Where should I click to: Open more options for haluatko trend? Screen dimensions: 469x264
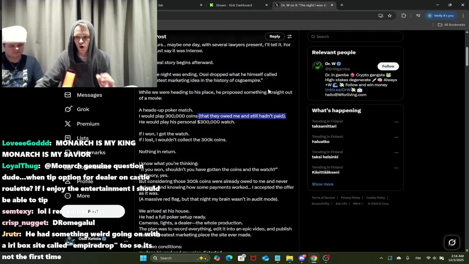click(x=396, y=137)
